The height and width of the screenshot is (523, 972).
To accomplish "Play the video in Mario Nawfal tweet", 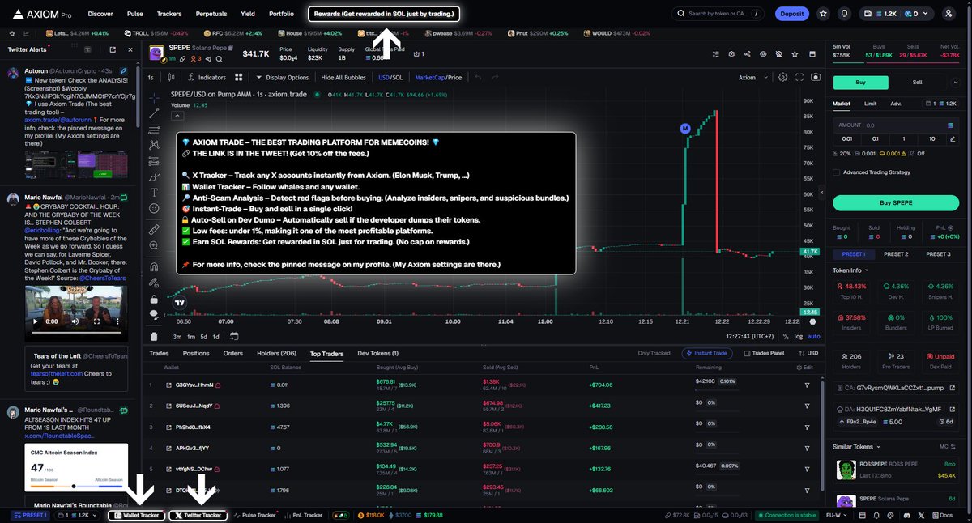I will tap(35, 321).
